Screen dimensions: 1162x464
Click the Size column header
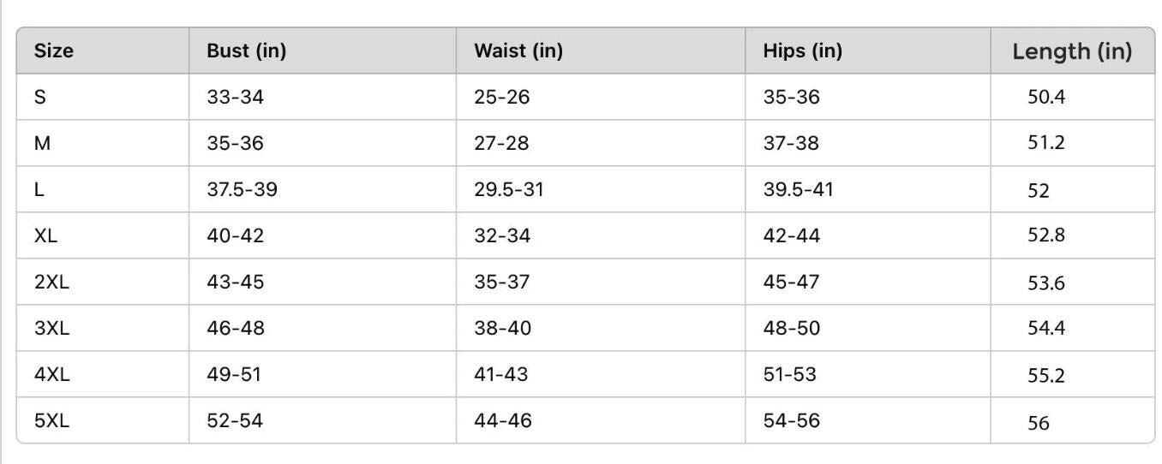[54, 51]
